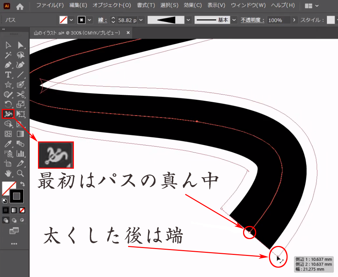Choose the Scissors tool

pyautogui.click(x=21, y=94)
